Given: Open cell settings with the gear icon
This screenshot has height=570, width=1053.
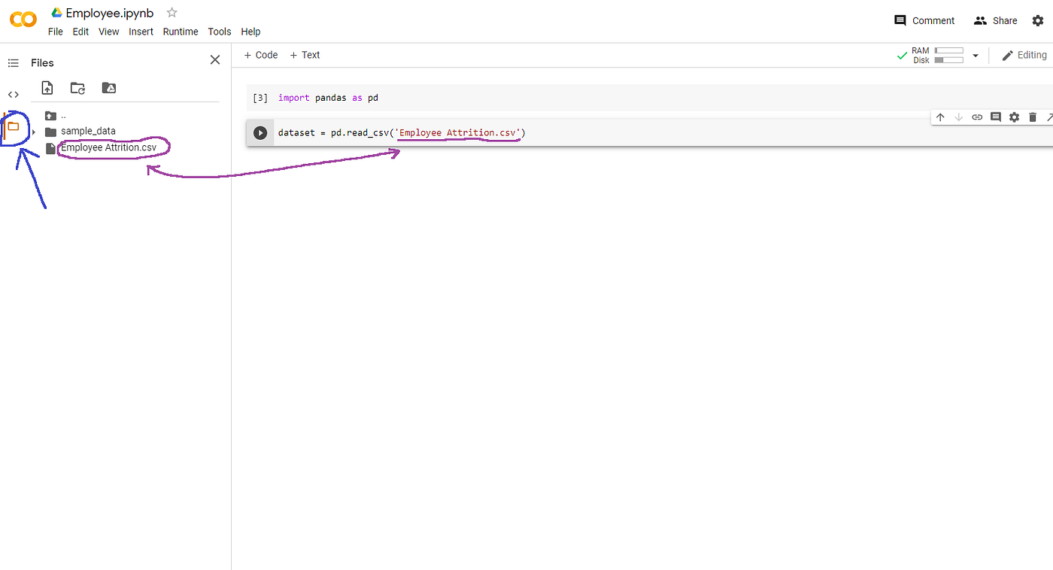Looking at the screenshot, I should [x=1014, y=117].
